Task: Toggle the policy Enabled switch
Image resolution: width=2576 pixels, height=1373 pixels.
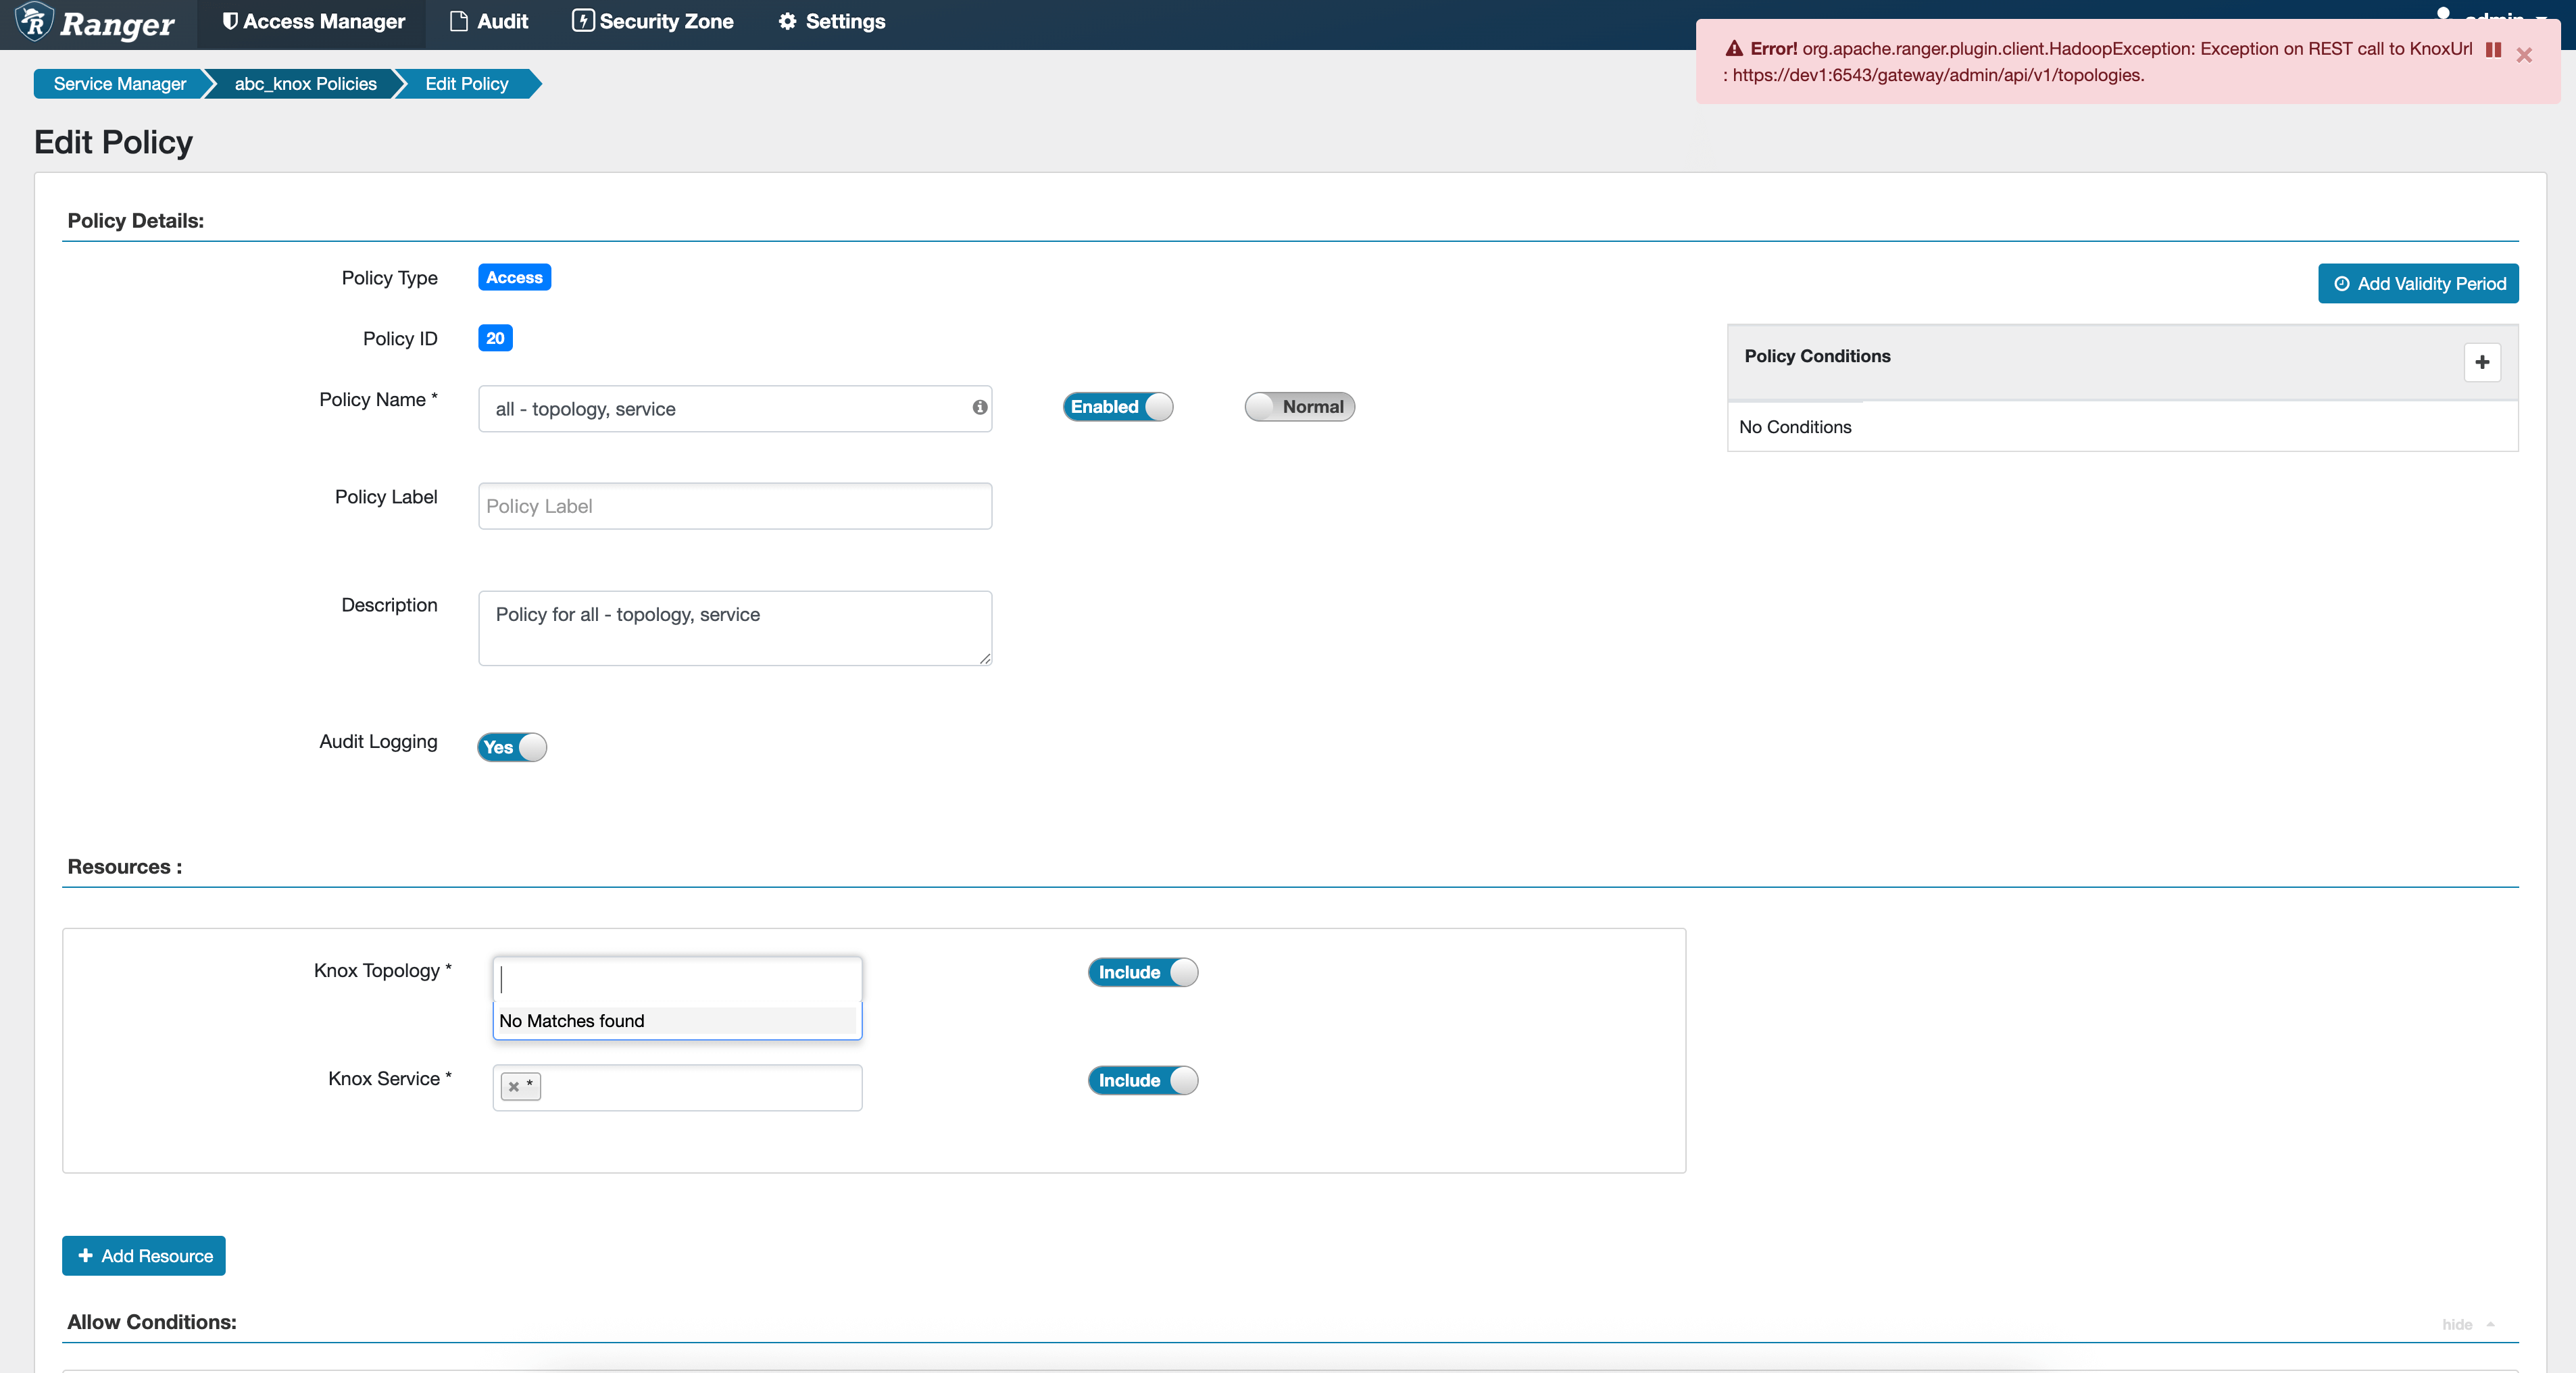Action: click(x=1117, y=407)
